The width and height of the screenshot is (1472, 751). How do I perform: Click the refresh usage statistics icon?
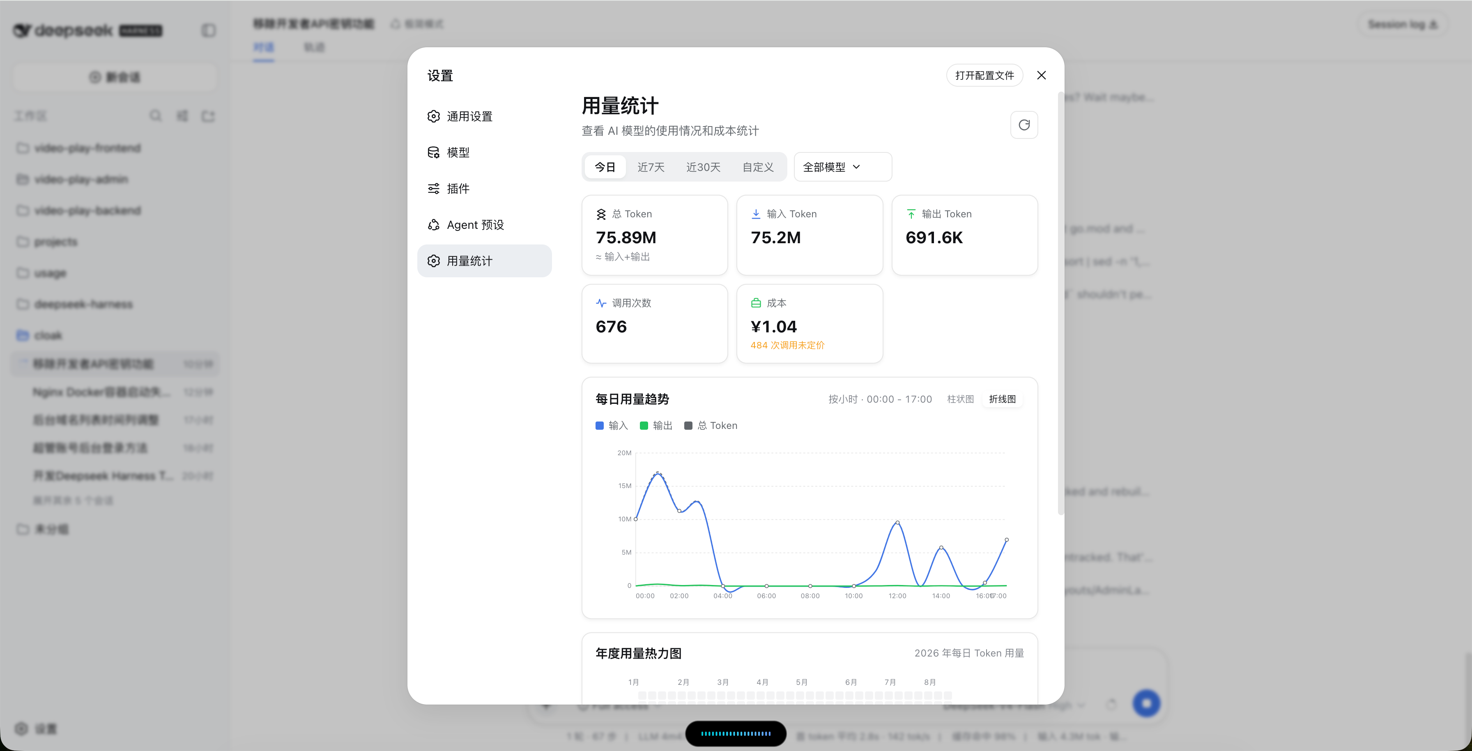pos(1023,124)
